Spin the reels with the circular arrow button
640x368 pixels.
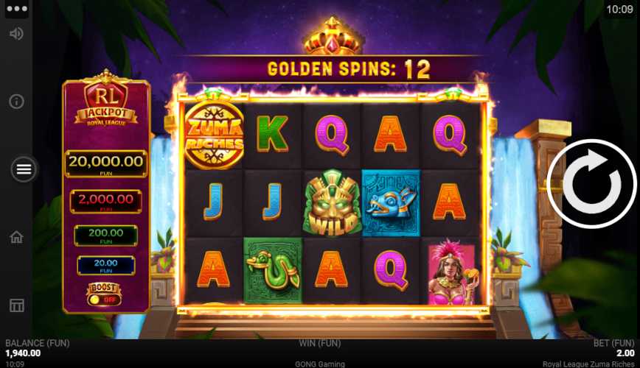click(x=591, y=184)
